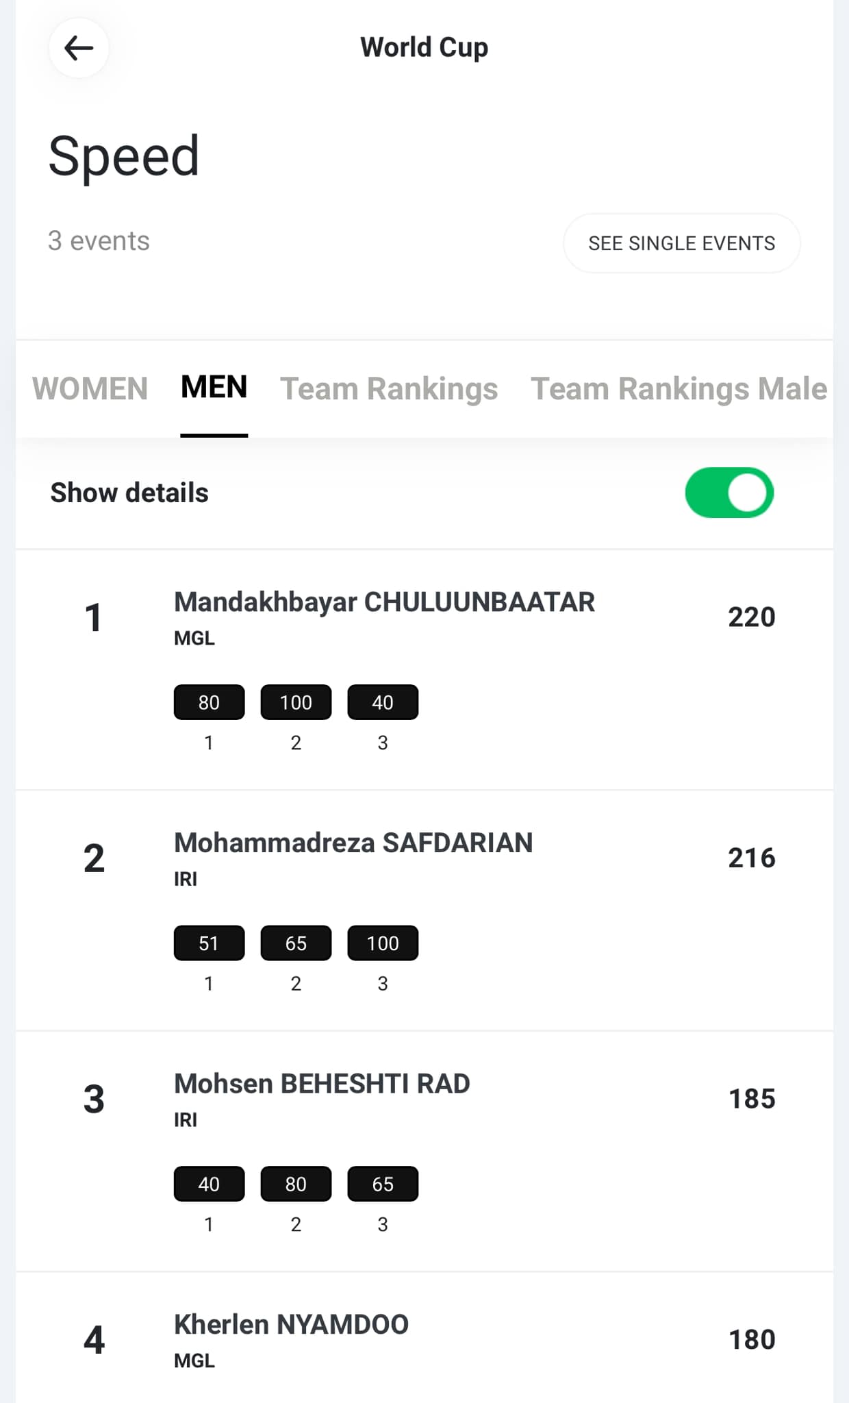The image size is (849, 1403).
Task: Tap Chuluunbaatar's 100-point event 2 badge
Action: tap(296, 702)
